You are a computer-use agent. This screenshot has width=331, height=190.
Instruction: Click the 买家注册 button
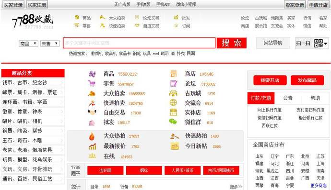(x=37, y=5)
